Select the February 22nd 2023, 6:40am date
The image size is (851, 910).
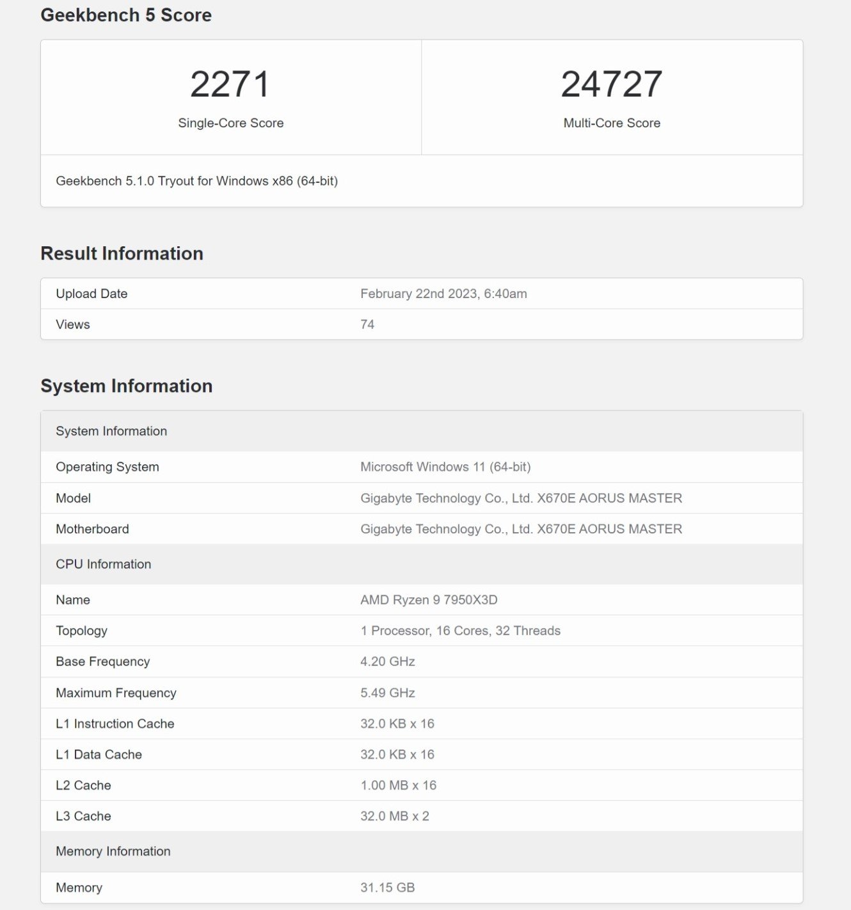tap(443, 294)
